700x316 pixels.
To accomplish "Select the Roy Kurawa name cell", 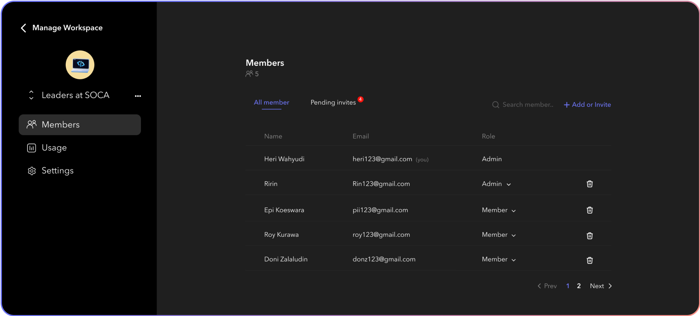I will click(x=281, y=235).
